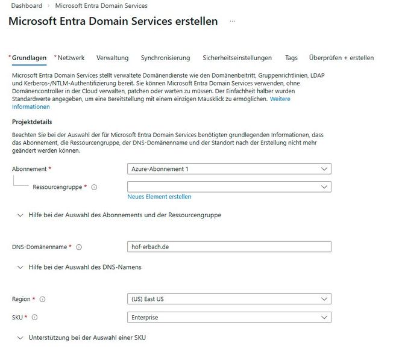This screenshot has width=396, height=361.
Task: Open info tooltip next to Ressourcengruppe
Action: click(x=94, y=187)
